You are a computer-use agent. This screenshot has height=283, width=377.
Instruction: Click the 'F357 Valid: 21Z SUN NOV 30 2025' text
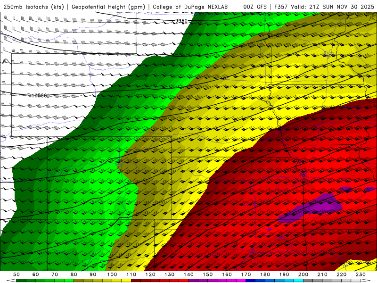(x=324, y=7)
